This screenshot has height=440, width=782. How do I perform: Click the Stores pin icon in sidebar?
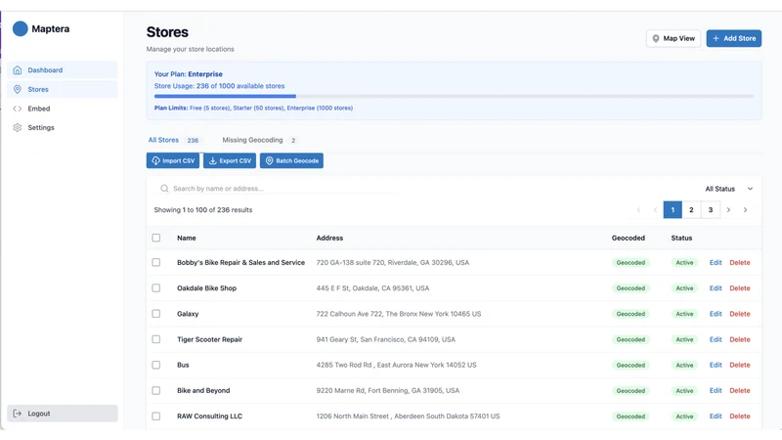click(x=18, y=89)
